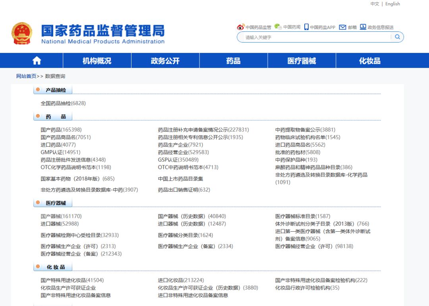The height and width of the screenshot is (306, 429).
Task: Click the 政务信息报送 icon
Action: point(363,27)
